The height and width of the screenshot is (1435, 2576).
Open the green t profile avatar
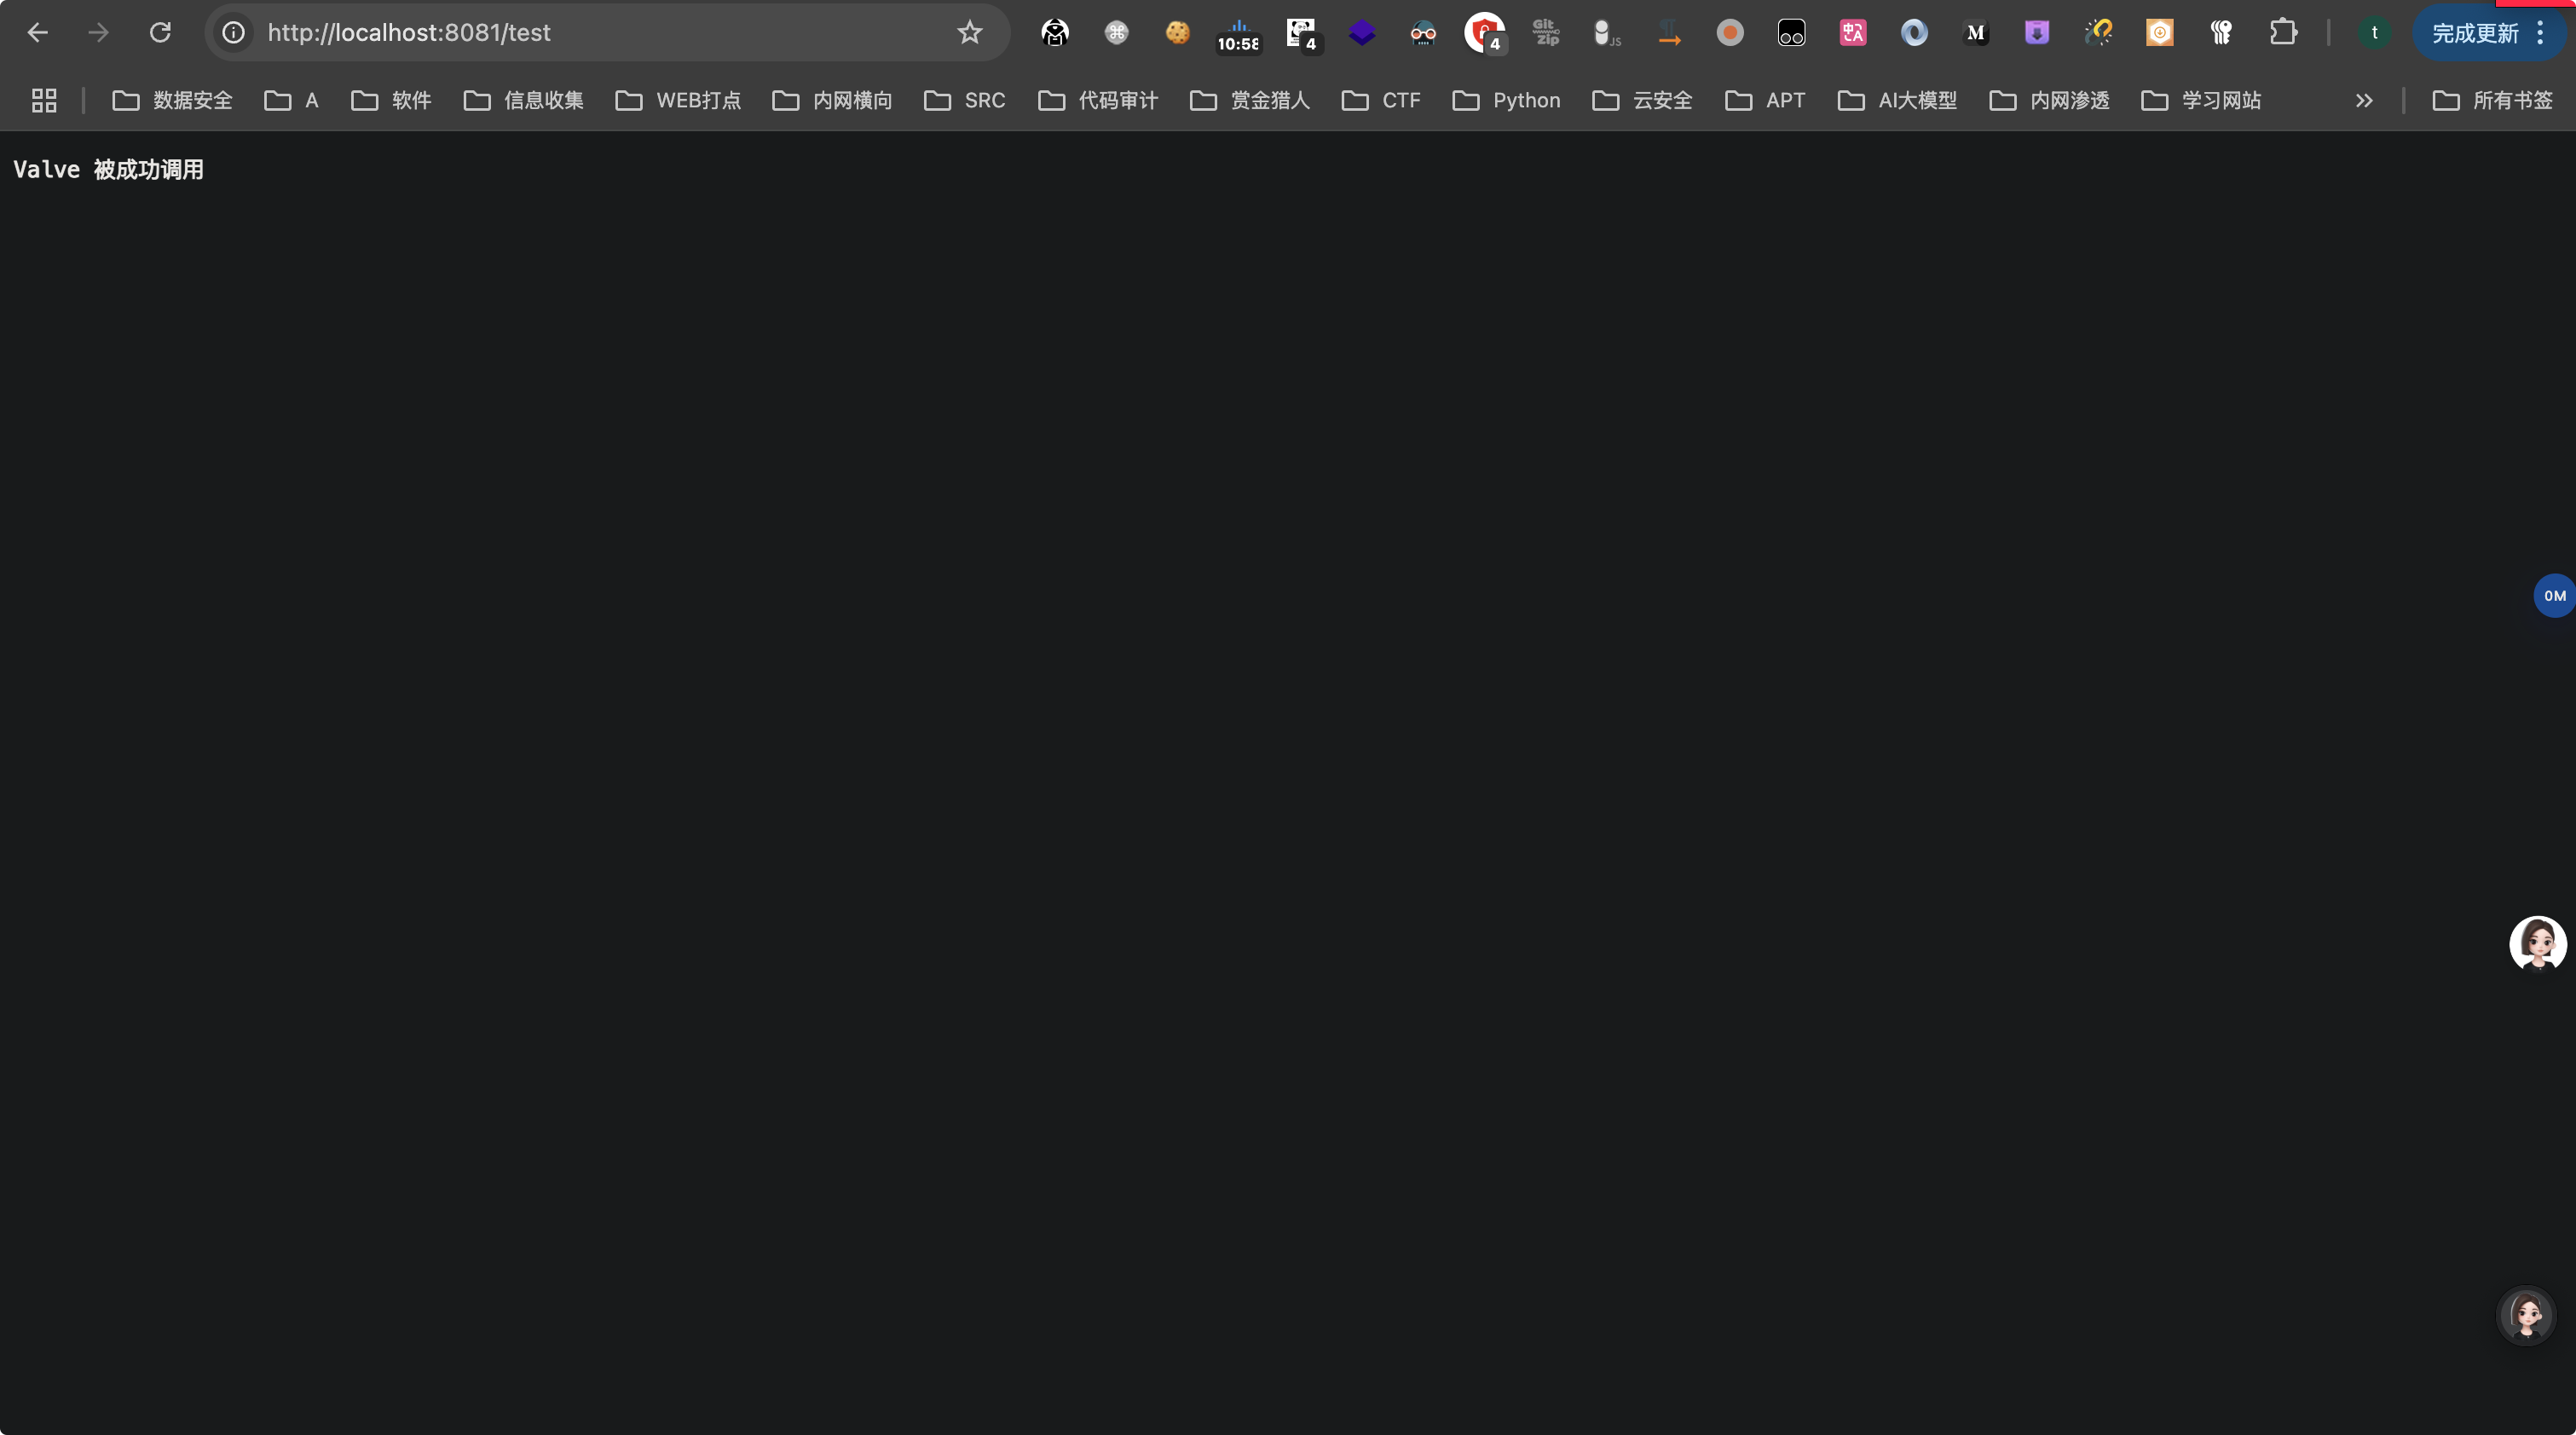pos(2374,33)
